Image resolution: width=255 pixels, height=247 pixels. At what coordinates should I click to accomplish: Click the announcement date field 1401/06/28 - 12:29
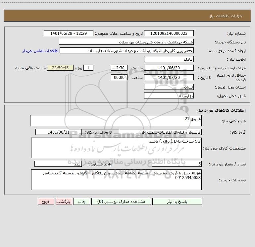(x=69, y=33)
